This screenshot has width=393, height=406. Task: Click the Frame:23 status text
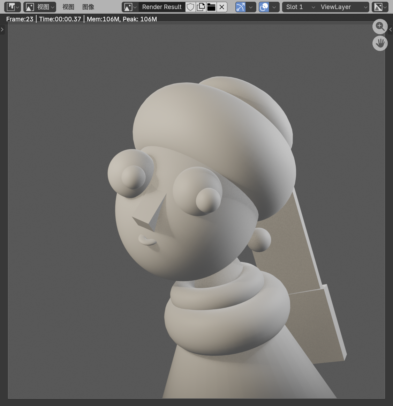click(x=20, y=19)
